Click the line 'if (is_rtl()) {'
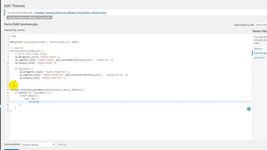 click(x=24, y=69)
